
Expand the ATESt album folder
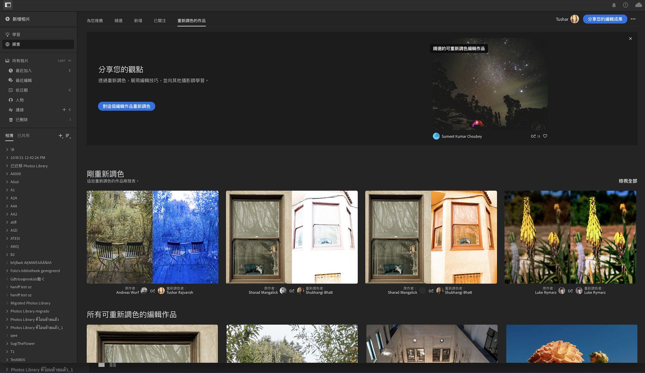point(7,238)
